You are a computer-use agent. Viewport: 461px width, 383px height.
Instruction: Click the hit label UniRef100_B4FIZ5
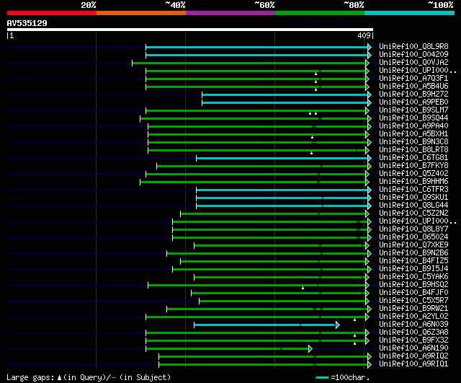413,261
